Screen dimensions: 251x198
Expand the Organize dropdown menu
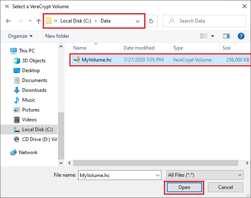[x=20, y=36]
